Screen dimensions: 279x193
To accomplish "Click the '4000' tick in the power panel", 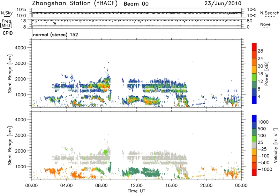I will coord(21,48).
